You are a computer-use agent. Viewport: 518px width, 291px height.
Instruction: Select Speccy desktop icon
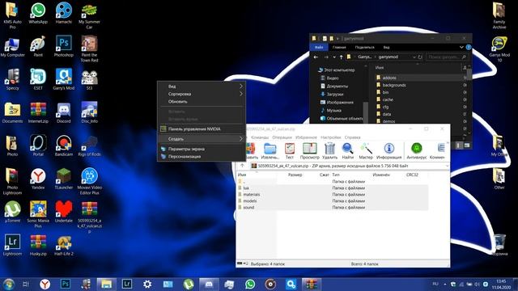coord(13,79)
